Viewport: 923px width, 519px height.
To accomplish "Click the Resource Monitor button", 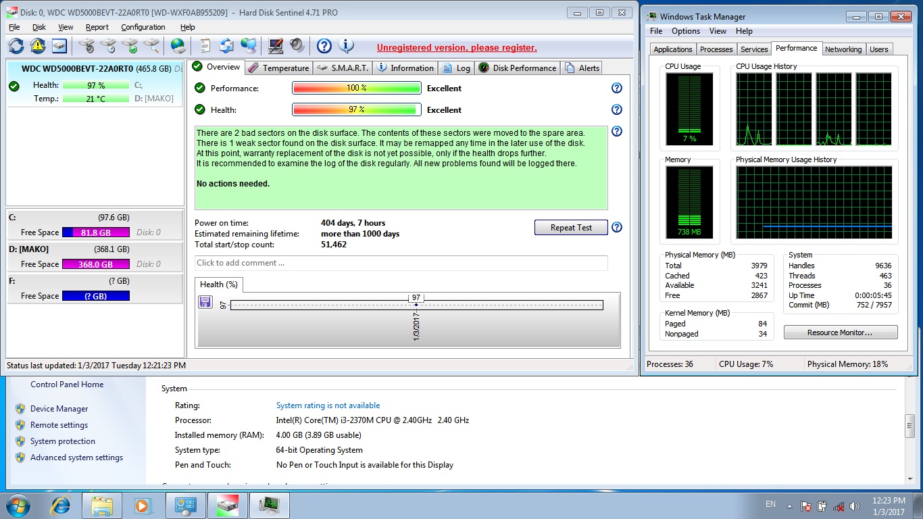I will coord(840,332).
